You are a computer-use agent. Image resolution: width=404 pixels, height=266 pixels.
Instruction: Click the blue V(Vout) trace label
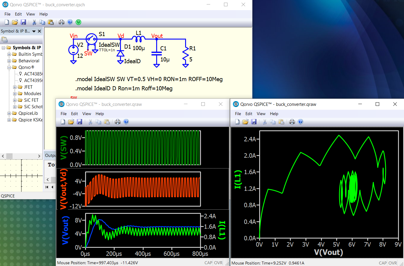65,230
